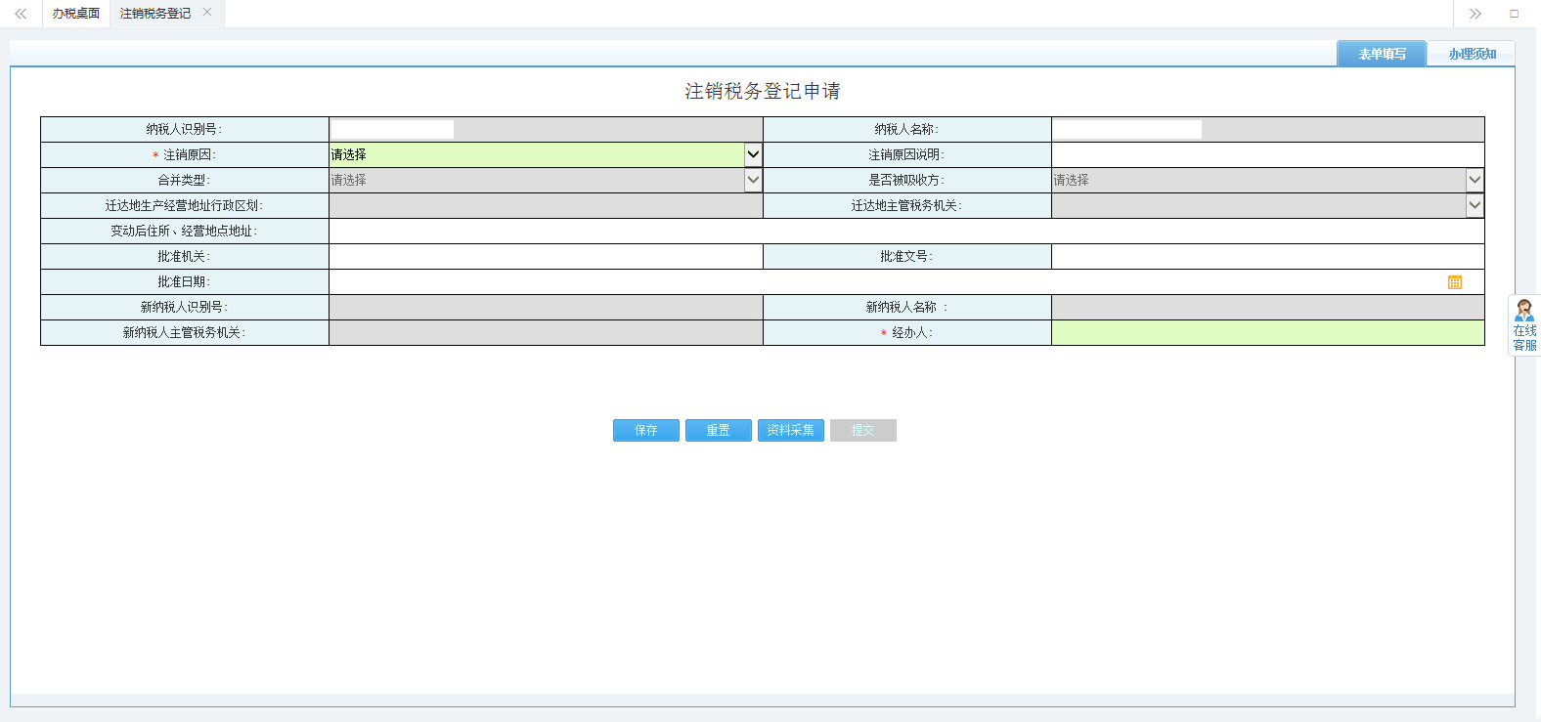Image resolution: width=1541 pixels, height=722 pixels.
Task: Click the 注销税务登记申请 heading
Action: tap(763, 91)
